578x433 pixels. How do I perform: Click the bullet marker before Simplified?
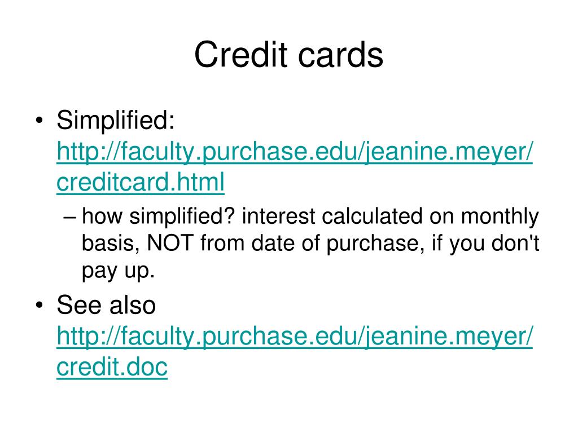click(x=40, y=121)
